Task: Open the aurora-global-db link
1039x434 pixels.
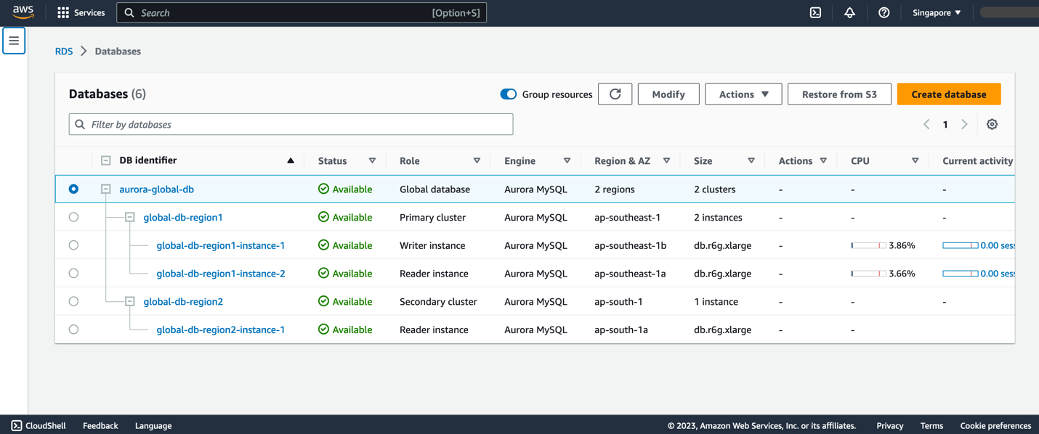Action: coord(156,189)
